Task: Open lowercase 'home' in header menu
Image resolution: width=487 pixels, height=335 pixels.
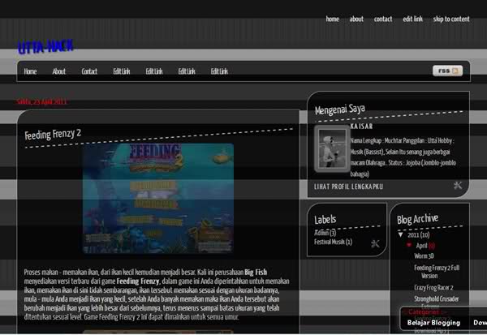Action: click(x=332, y=19)
